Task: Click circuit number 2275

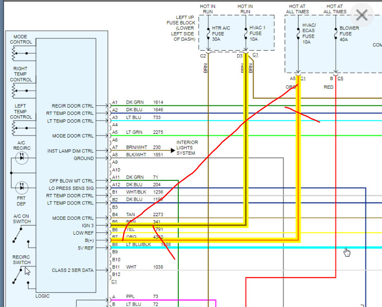Action: [158, 132]
